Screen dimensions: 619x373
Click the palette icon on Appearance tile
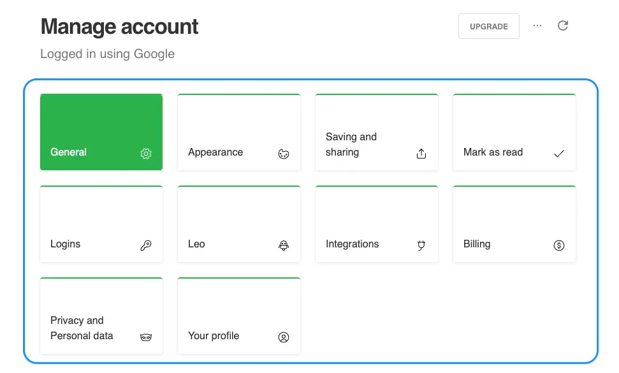point(284,154)
